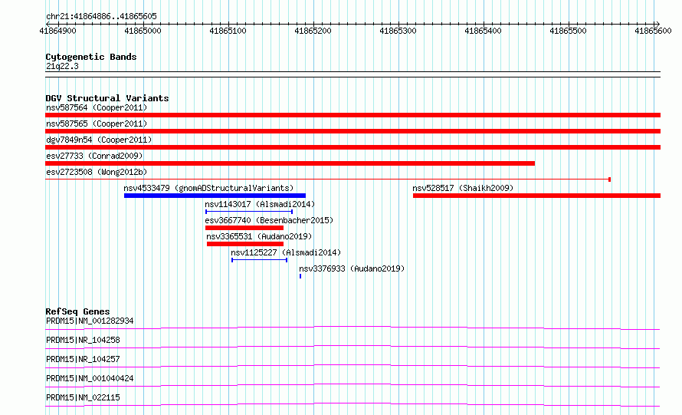Click ruler tick label 41865200

tap(313, 31)
